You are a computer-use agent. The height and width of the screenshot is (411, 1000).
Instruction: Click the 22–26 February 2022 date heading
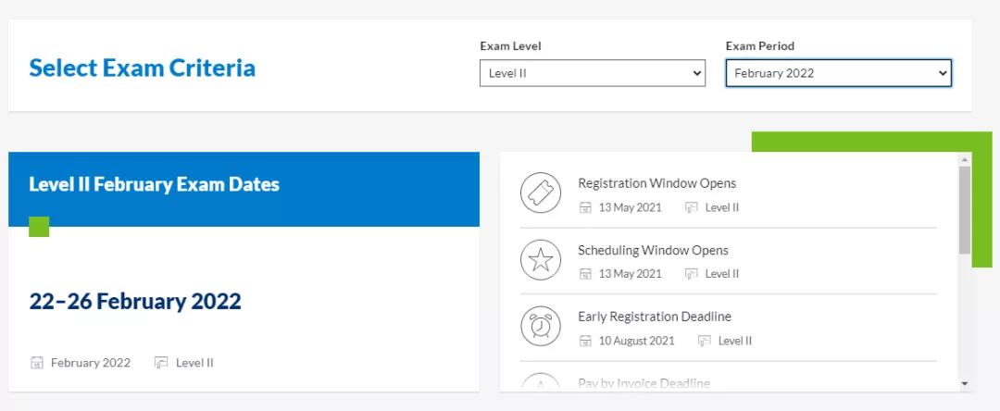pos(135,302)
